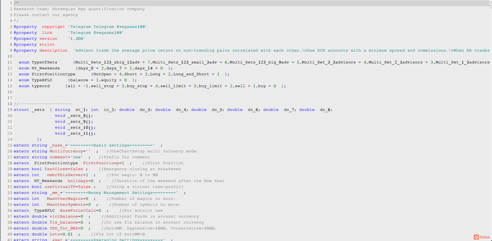Click variable 'USD_for_001'
This screenshot has height=241, width=492.
click(64, 228)
